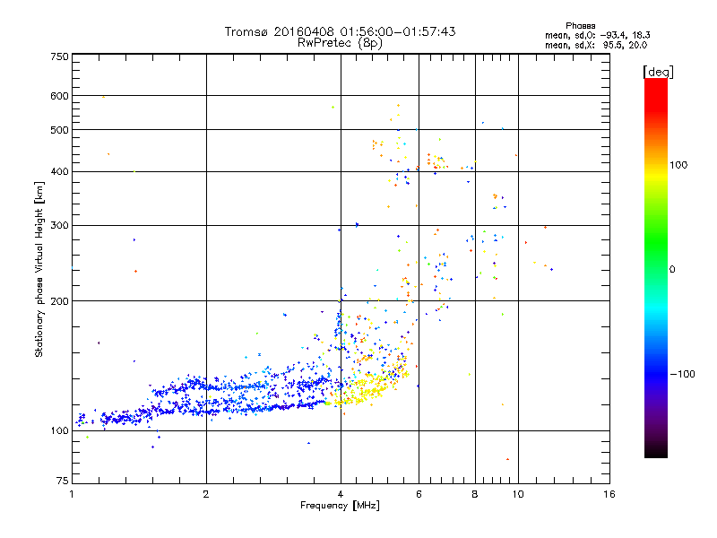The image size is (717, 538).
Task: Click the 'Phases' header label
Action: tap(580, 26)
